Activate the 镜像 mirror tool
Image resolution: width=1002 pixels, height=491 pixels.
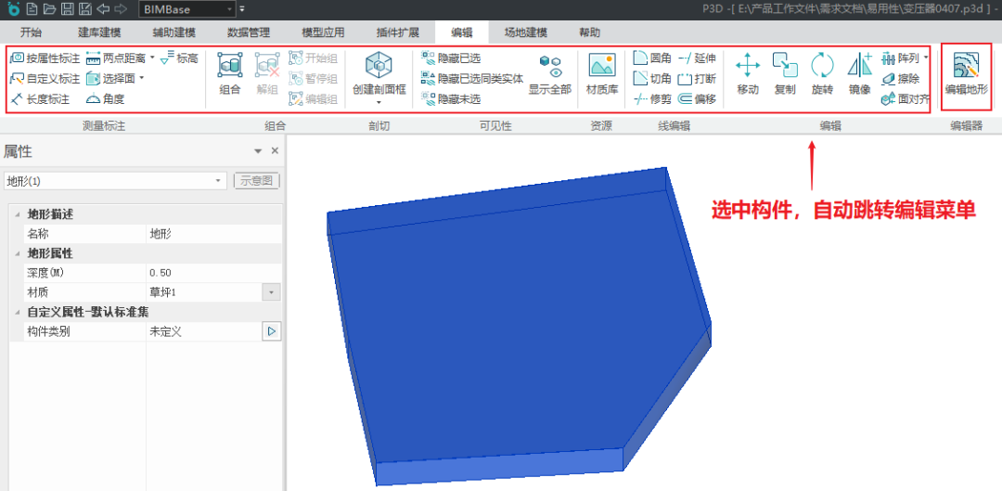click(x=860, y=74)
